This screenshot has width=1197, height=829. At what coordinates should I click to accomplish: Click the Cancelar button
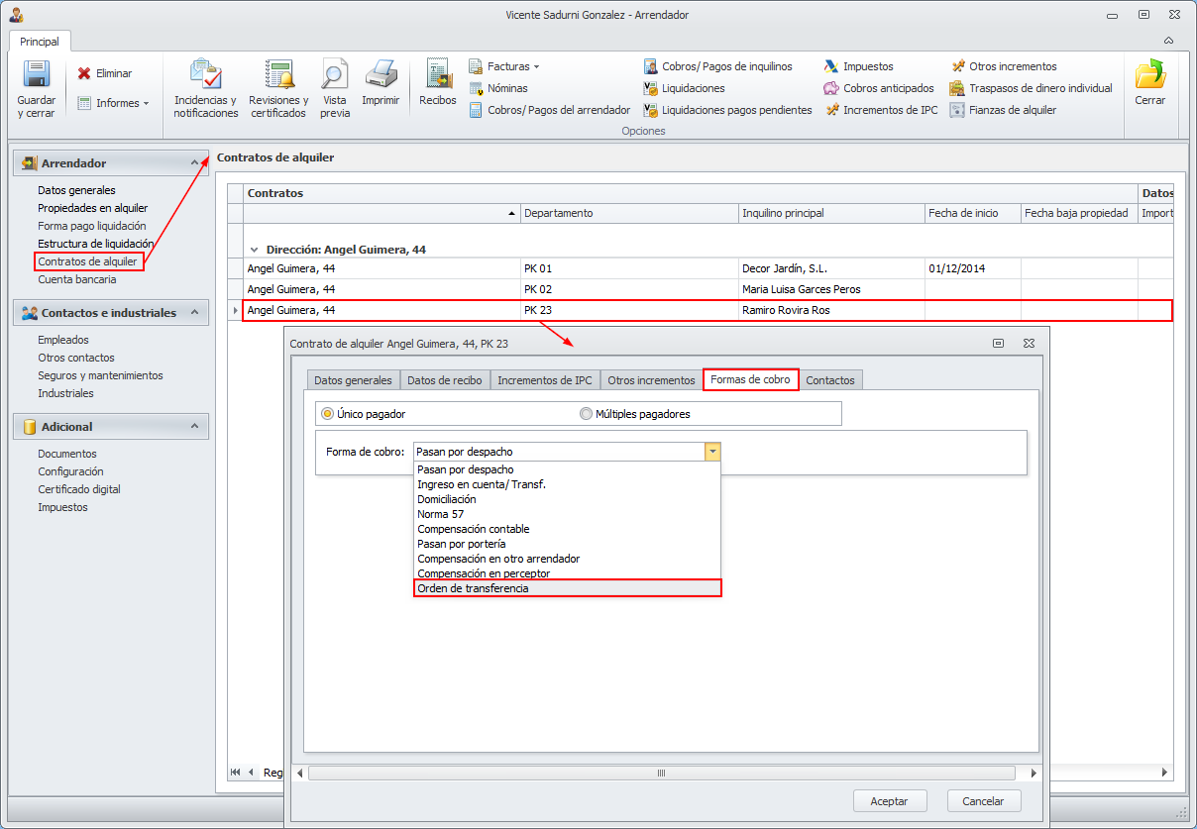[984, 801]
